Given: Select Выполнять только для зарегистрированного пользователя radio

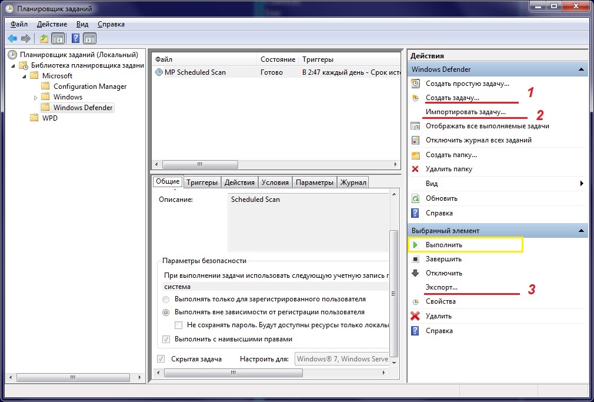Looking at the screenshot, I should coord(166,299).
